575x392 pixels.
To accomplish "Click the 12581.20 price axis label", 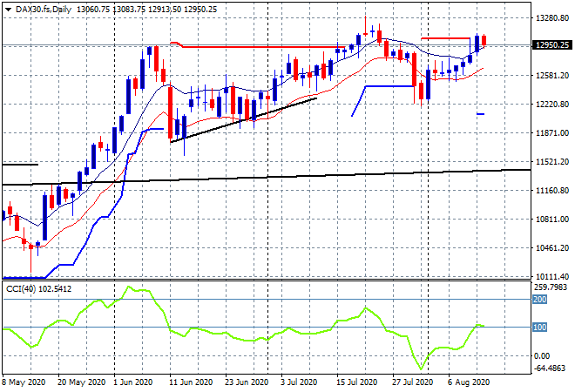I will [x=552, y=76].
